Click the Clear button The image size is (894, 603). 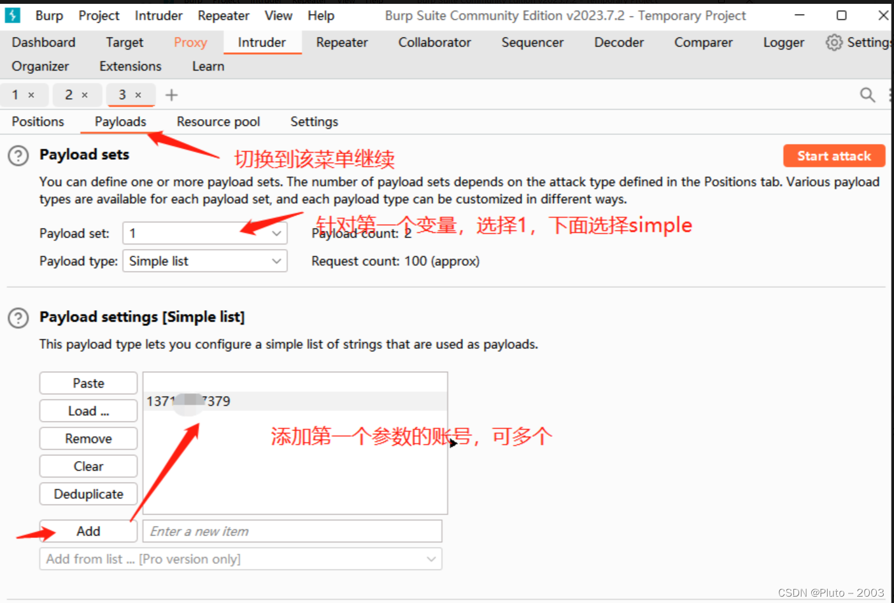(89, 466)
